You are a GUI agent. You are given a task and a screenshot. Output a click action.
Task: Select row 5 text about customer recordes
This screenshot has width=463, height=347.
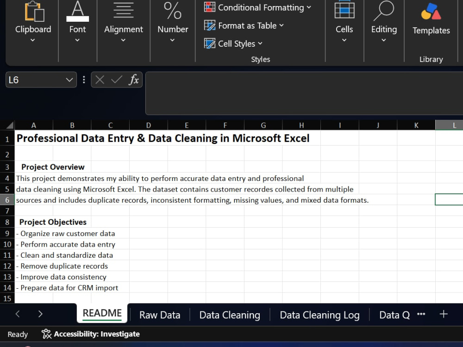(185, 189)
